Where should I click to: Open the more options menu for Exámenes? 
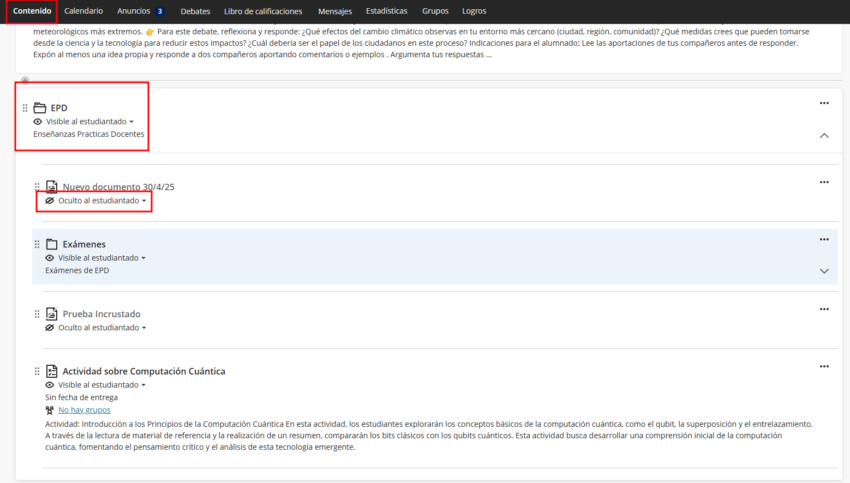click(824, 239)
